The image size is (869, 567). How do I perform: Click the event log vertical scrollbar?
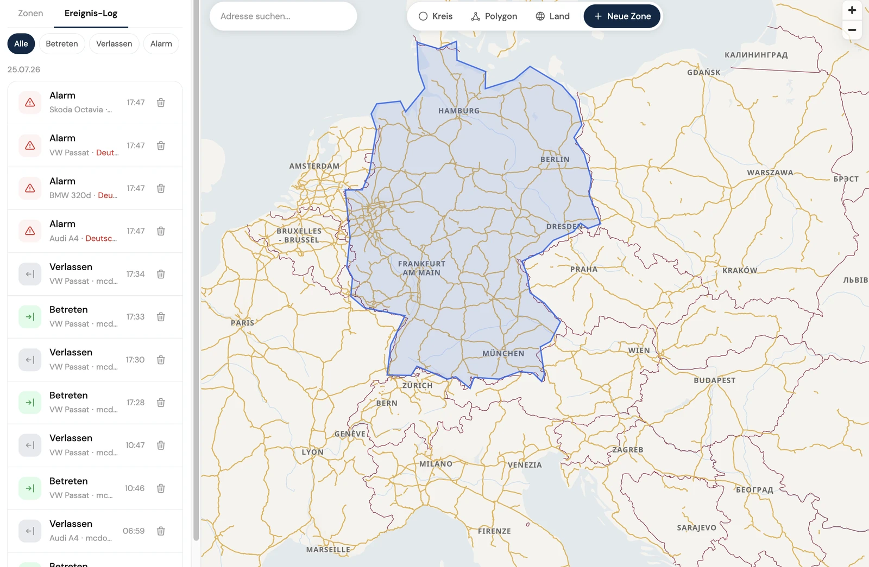click(x=196, y=270)
